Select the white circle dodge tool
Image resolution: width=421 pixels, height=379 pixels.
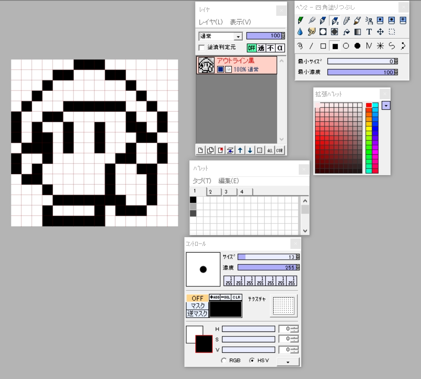[323, 32]
